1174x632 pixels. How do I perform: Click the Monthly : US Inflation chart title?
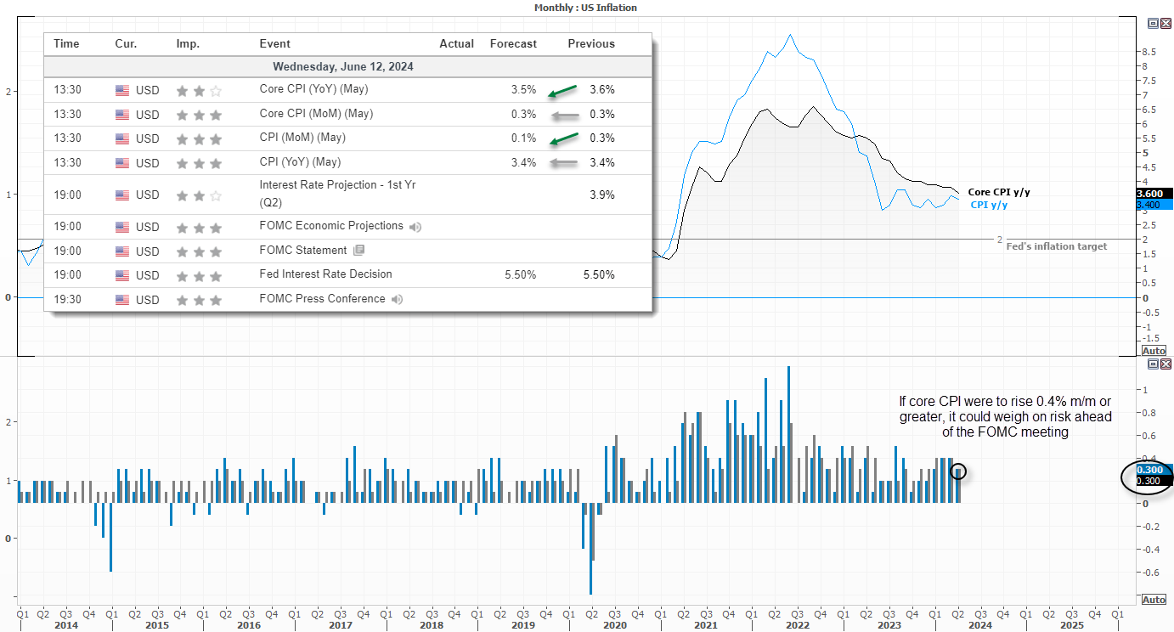coord(585,8)
